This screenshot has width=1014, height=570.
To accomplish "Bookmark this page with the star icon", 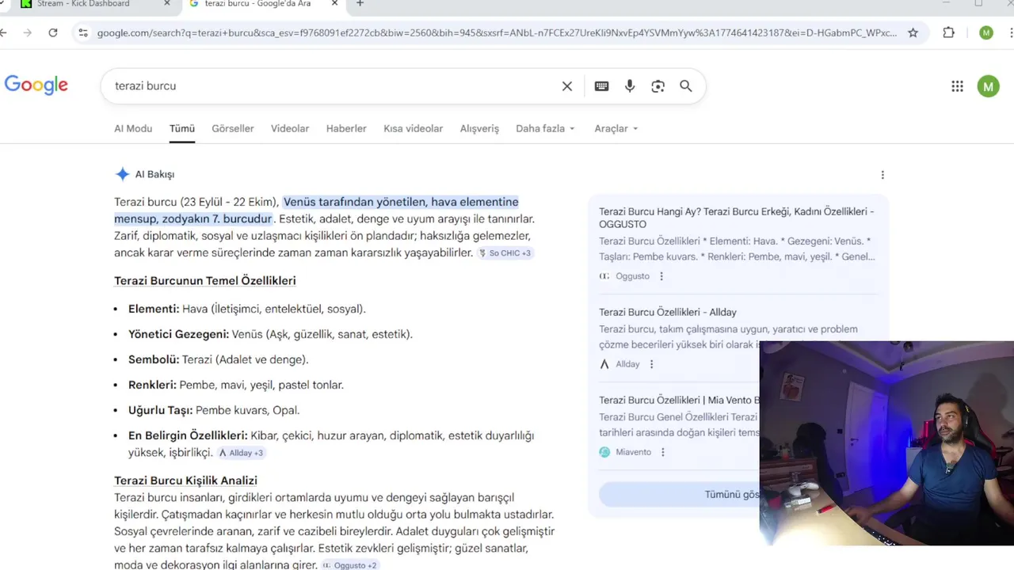I will click(x=913, y=32).
